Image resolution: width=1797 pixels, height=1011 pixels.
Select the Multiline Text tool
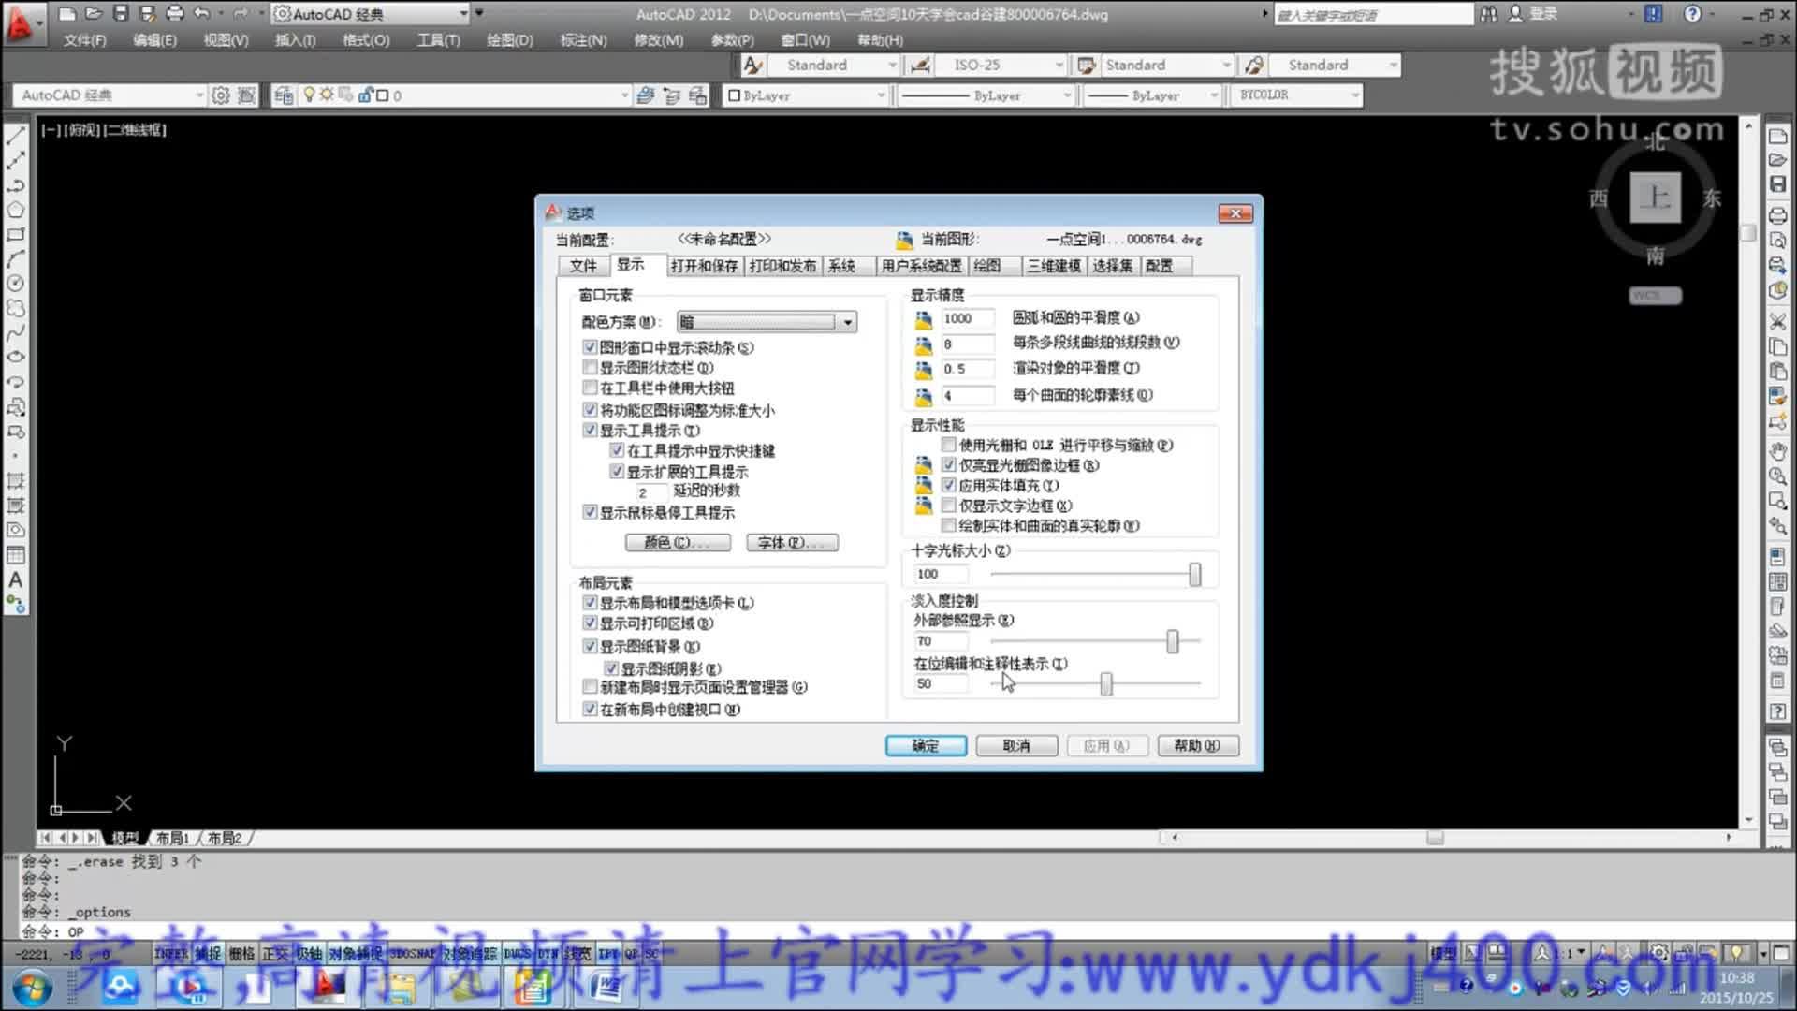[x=15, y=578]
